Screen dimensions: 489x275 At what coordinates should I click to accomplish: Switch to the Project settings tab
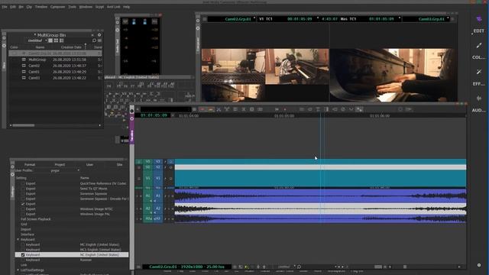point(60,165)
